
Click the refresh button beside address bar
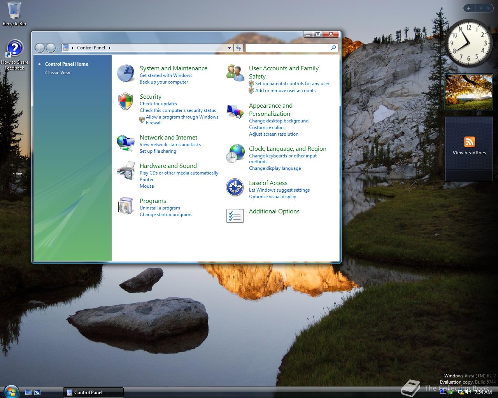[x=238, y=48]
